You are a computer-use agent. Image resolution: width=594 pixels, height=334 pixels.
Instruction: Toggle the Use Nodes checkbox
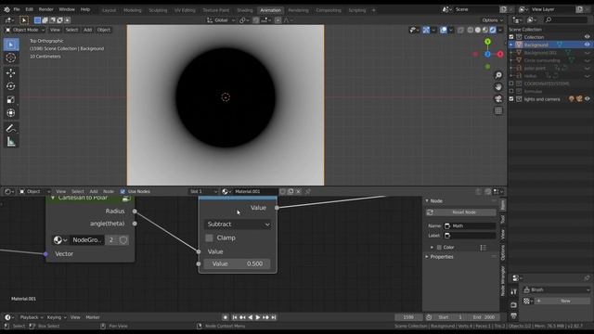coord(123,192)
